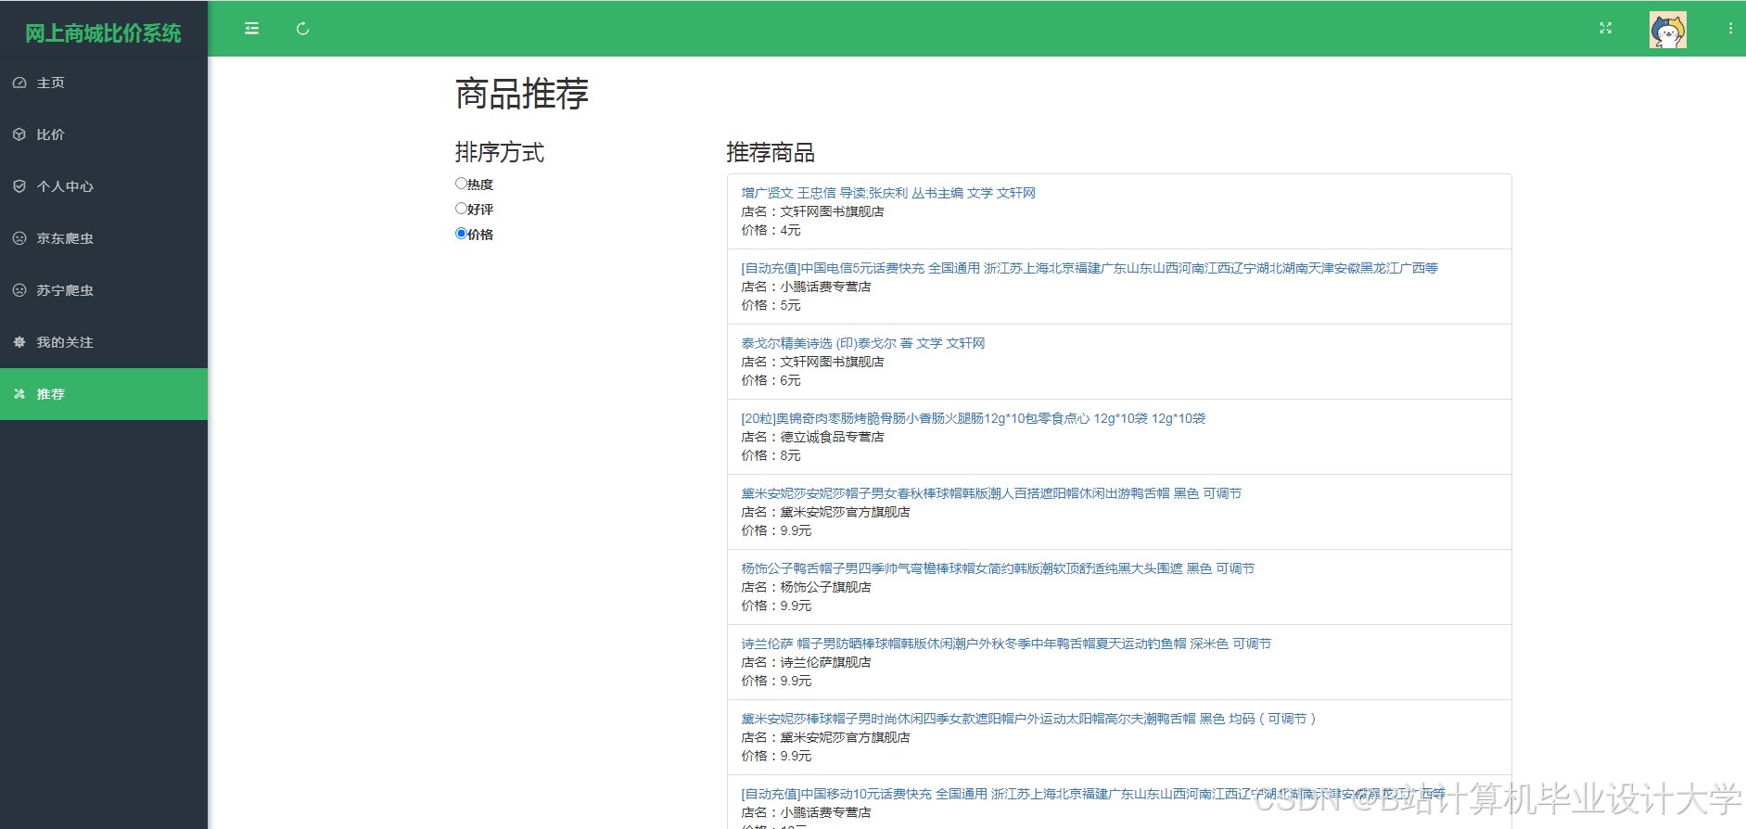Open 黛米安妮莎棒球帽子男时尚休闲 product link
The height and width of the screenshot is (829, 1746).
1029,719
